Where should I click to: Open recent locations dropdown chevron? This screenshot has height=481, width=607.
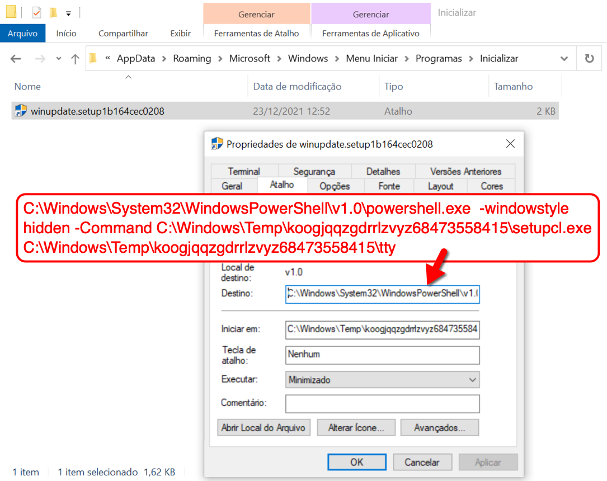pos(58,59)
